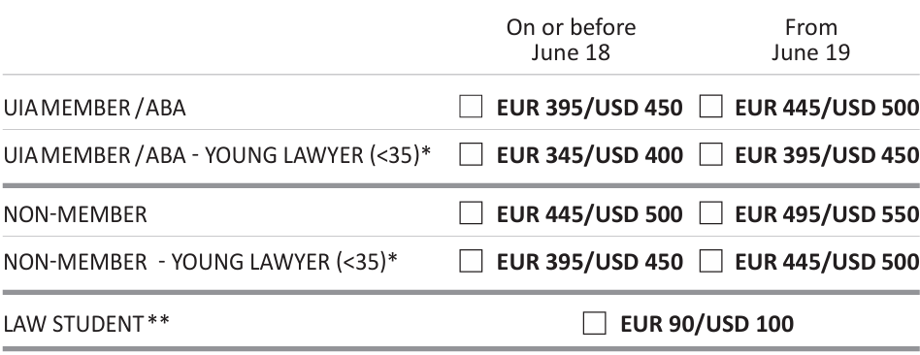Click the 'NON-MEMBER' row label
The image size is (920, 355).
click(75, 214)
